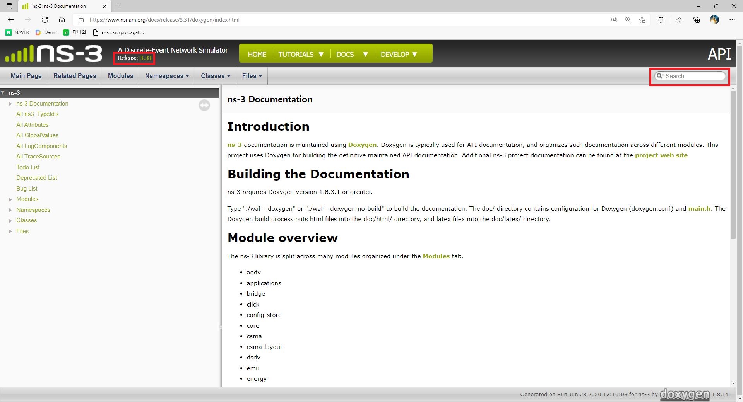Reload the page with the refresh icon
The height and width of the screenshot is (402, 743).
coord(45,20)
